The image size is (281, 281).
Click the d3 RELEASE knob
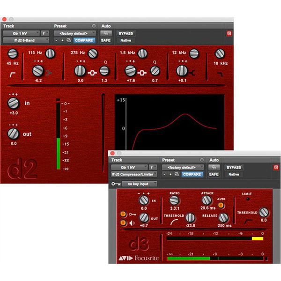[224, 218]
